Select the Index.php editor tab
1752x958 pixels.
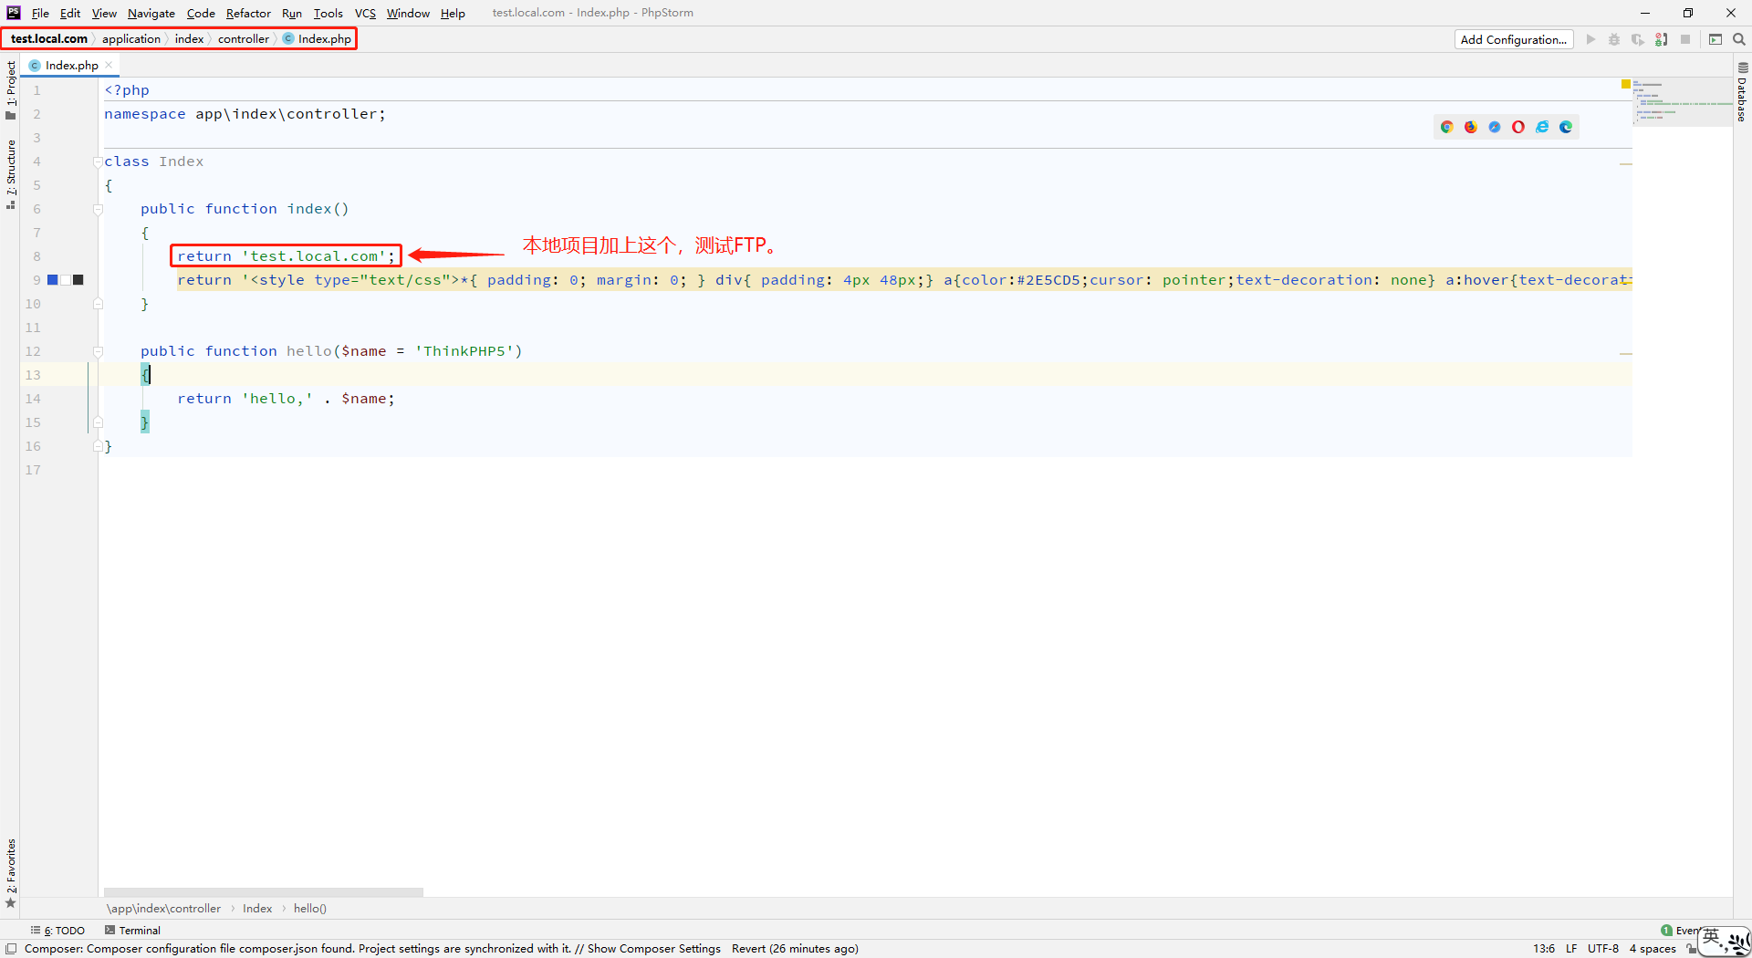(71, 65)
